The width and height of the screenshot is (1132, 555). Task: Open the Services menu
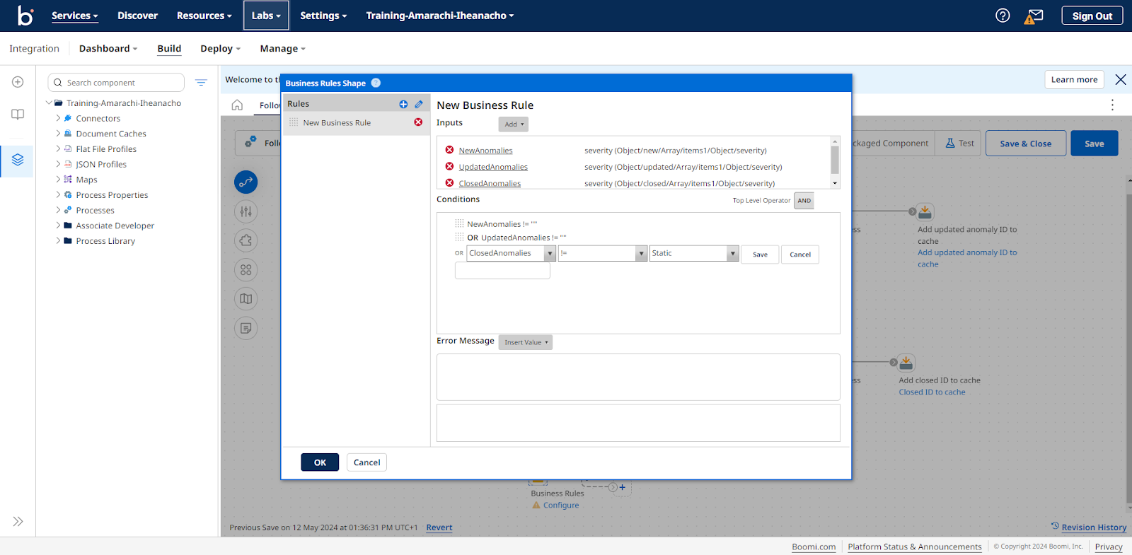[74, 16]
